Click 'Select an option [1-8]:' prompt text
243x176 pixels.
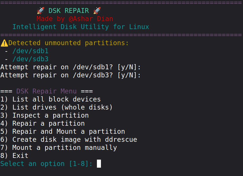[46, 164]
